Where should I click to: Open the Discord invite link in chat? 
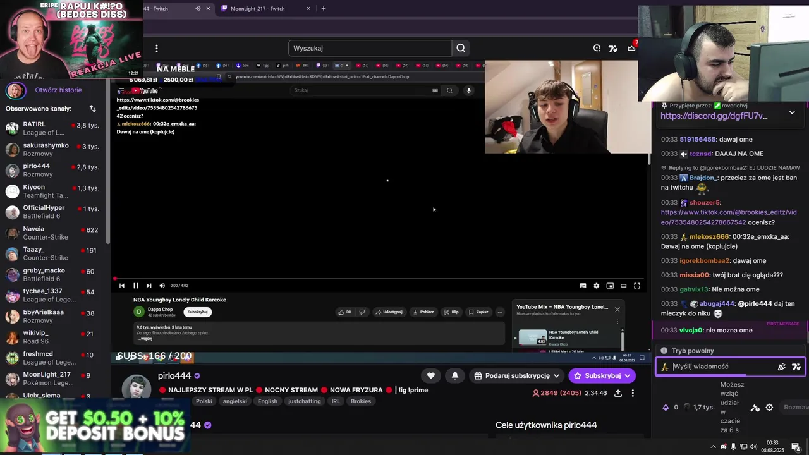(x=714, y=116)
